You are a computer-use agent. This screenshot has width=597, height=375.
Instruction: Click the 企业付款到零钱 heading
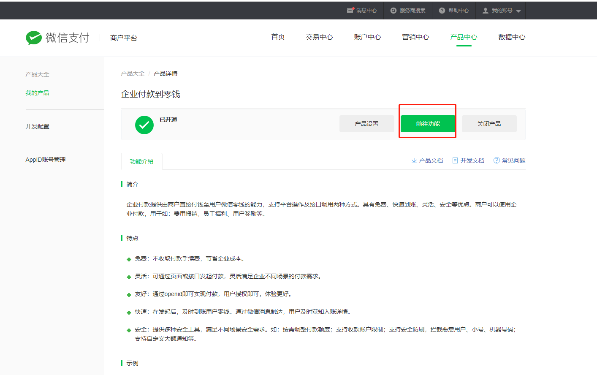[151, 94]
